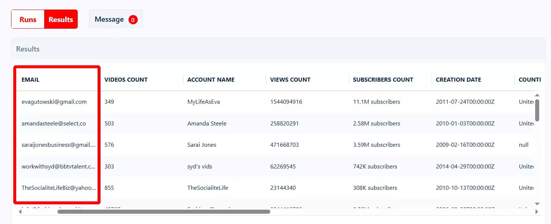Click the horizontal scrollbar right arrow
Screen dimensions: 551x224
click(x=537, y=211)
